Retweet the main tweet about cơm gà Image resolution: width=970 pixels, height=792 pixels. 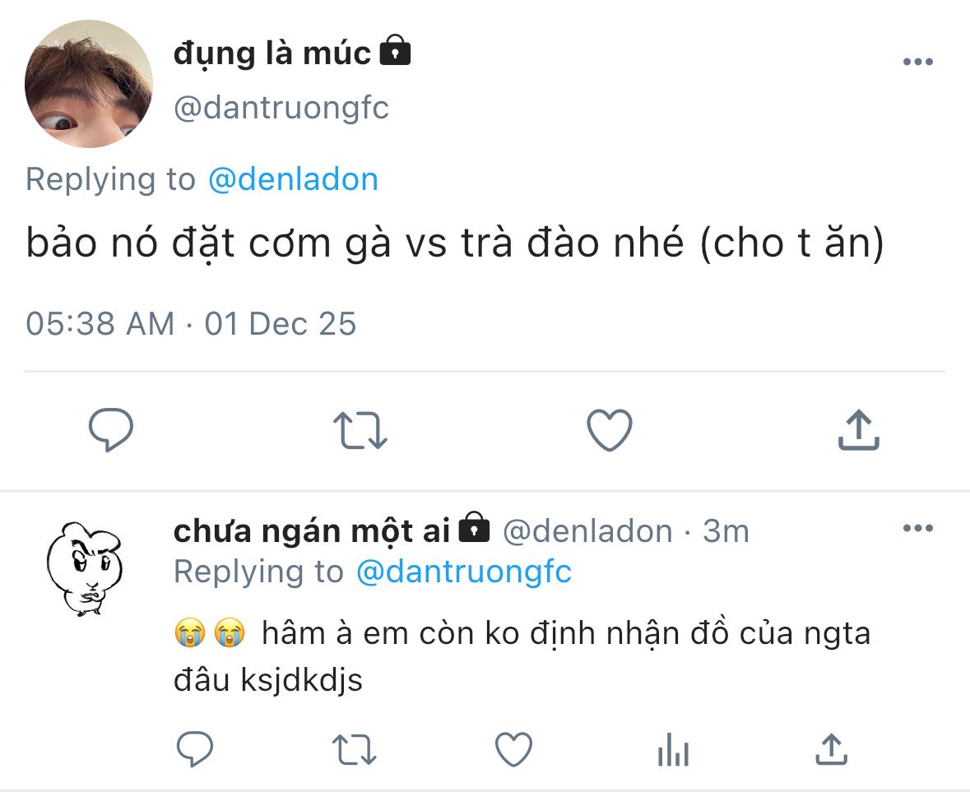tap(360, 431)
